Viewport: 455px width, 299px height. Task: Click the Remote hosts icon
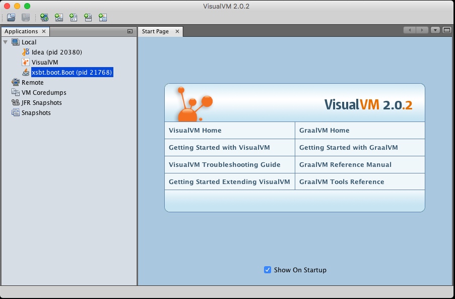[16, 82]
